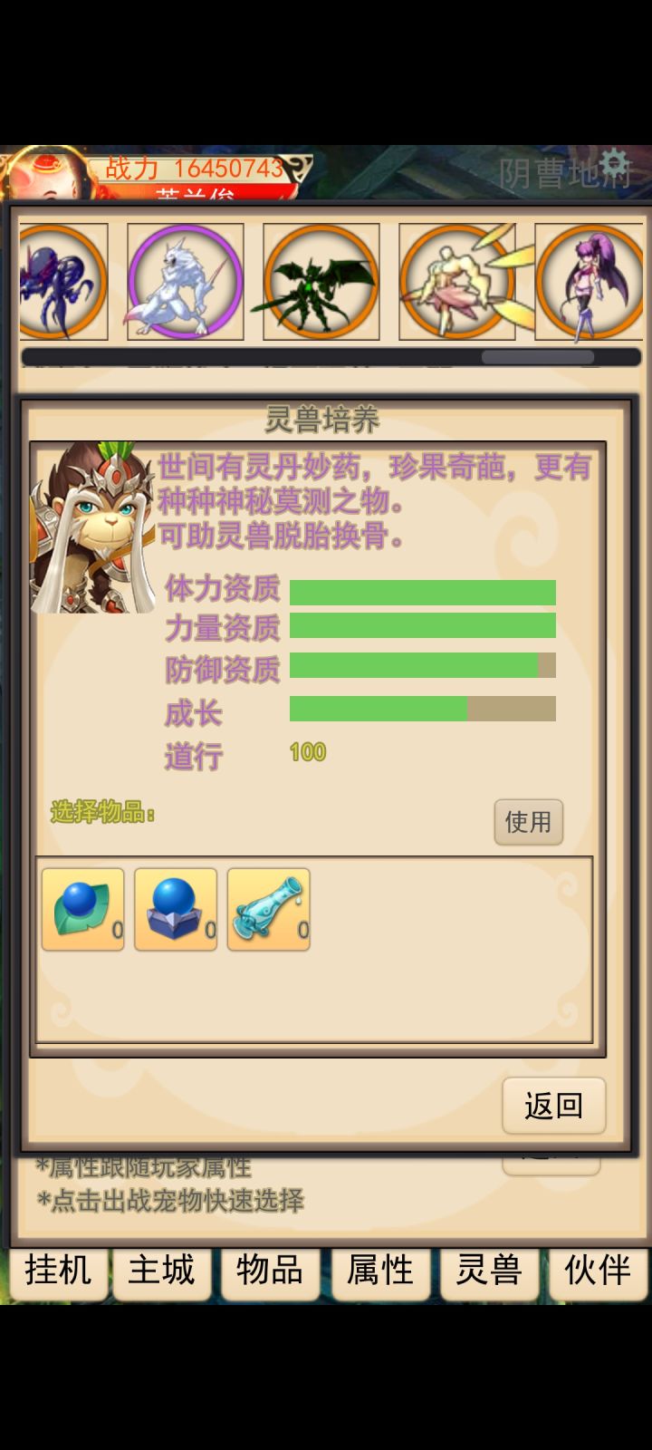Open the 属性 tab
Screen dimensions: 652x1450
(380, 1271)
